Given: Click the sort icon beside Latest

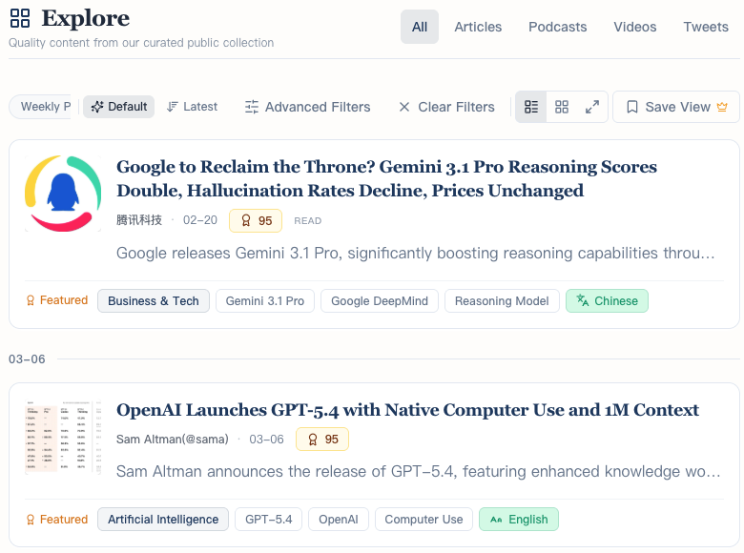Looking at the screenshot, I should 173,107.
